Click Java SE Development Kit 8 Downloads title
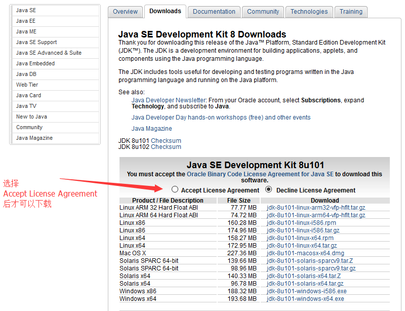This screenshot has width=405, height=311. [202, 34]
